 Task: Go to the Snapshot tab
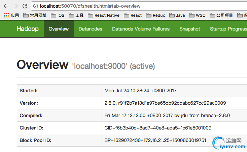coord(190,29)
